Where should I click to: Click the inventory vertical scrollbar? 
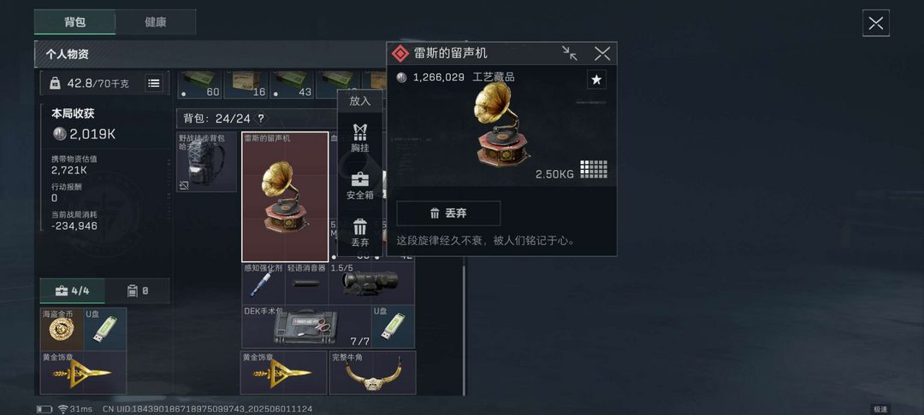click(465, 330)
